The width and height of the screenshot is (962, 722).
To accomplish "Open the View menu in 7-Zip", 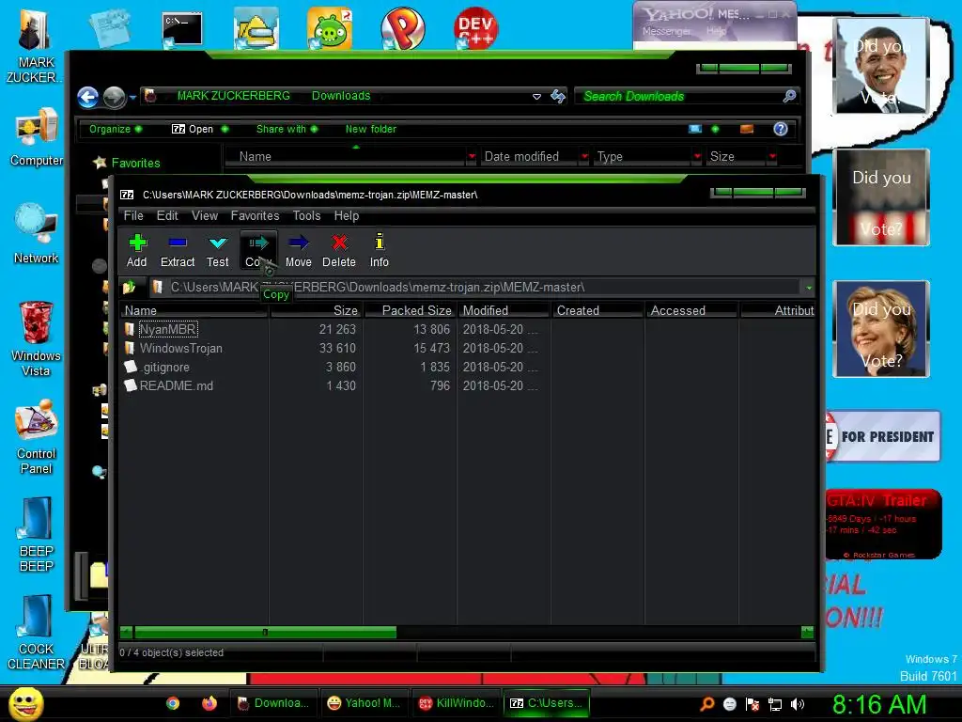I will pyautogui.click(x=204, y=215).
